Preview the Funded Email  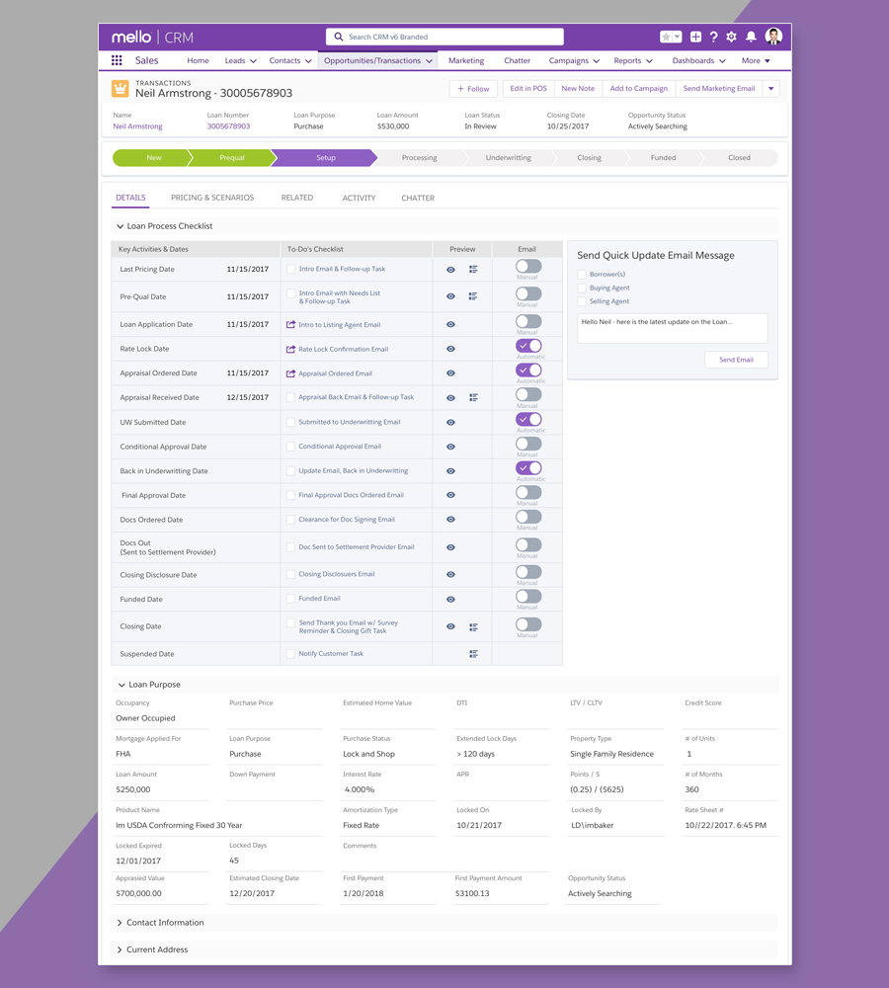click(x=450, y=600)
